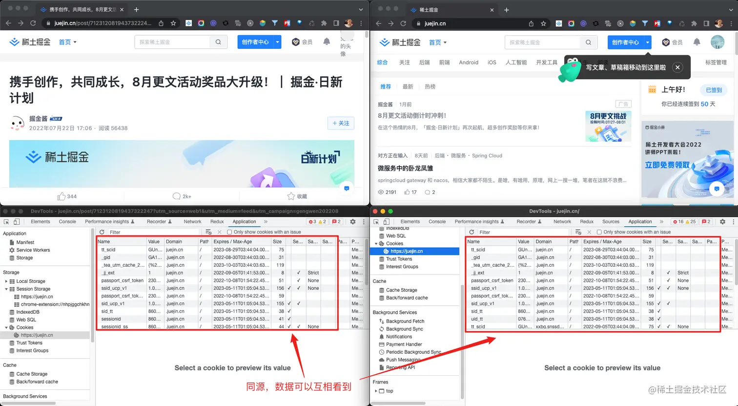738x406 pixels.
Task: Bookmark the page with the star in left browser
Action: pos(173,23)
